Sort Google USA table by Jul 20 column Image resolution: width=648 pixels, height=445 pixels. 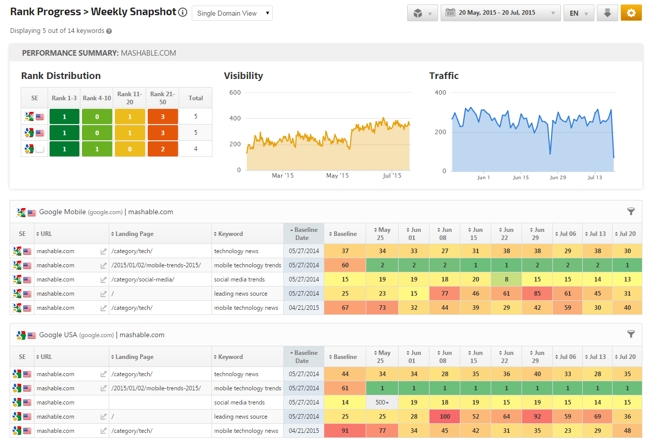point(627,357)
